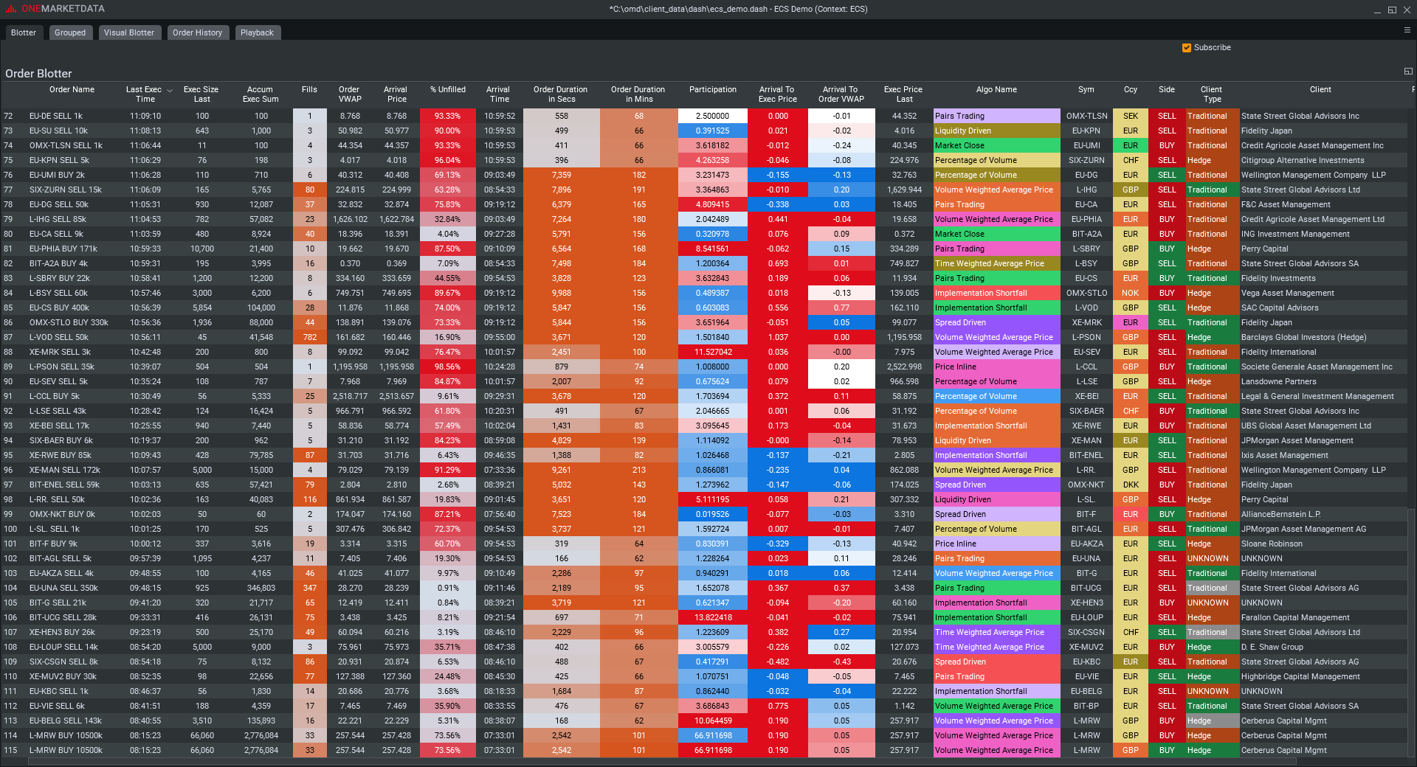Open sort arrow on Last Exec Time column
This screenshot has height=767, width=1417.
tap(170, 91)
